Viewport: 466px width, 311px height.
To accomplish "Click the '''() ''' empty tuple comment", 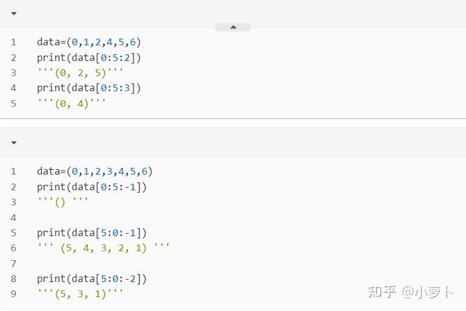I will point(62,202).
